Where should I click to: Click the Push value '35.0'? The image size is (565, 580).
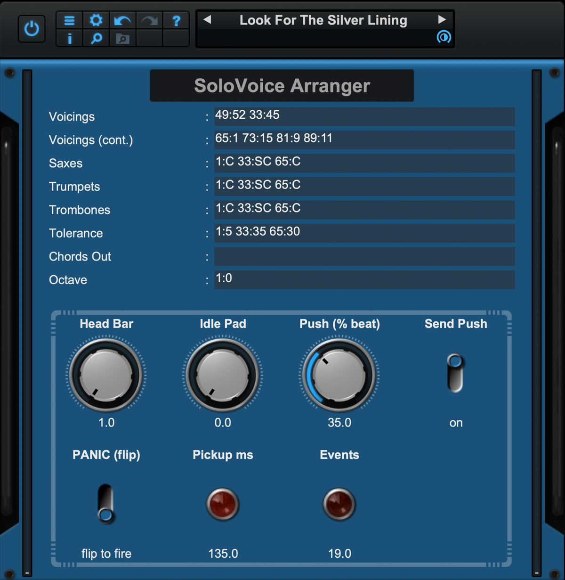[x=339, y=423]
